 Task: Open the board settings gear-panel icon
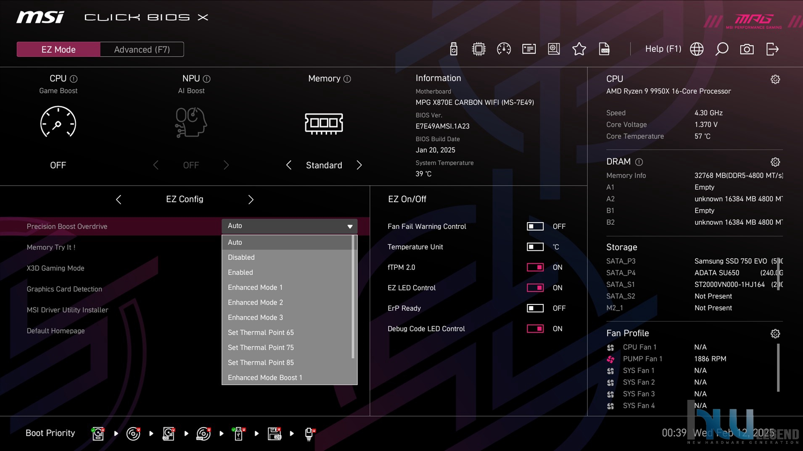tap(554, 49)
